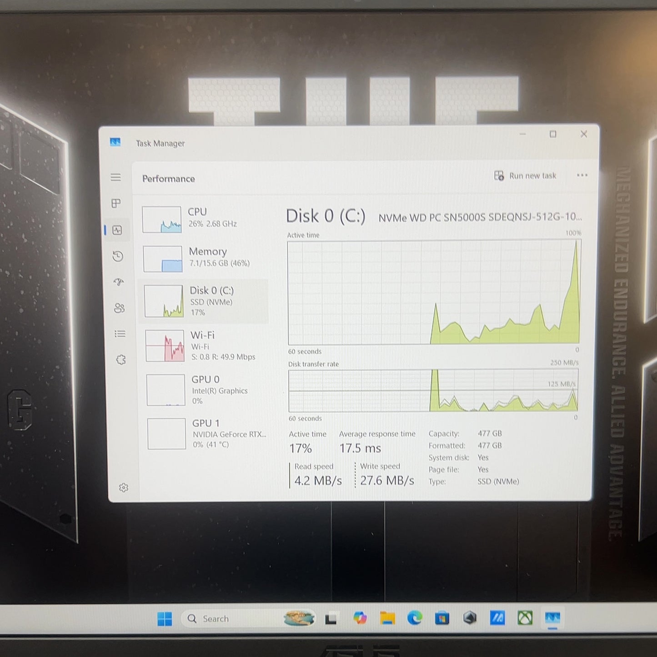
Task: Click the Run new task button
Action: [525, 176]
